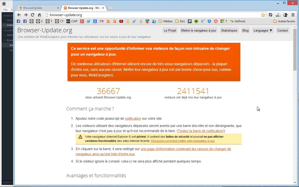This screenshot has height=187, width=299.
Task: Collapse Brow folder in Sublime sidebar
Action: pyautogui.click(x=5, y=40)
